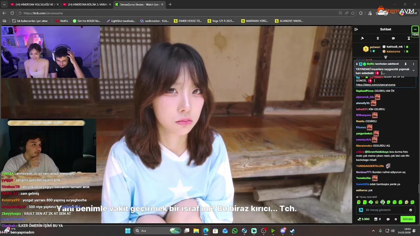This screenshot has height=236, width=420.
Task: Insert the beige duck-face emote
Action: [x=407, y=202]
